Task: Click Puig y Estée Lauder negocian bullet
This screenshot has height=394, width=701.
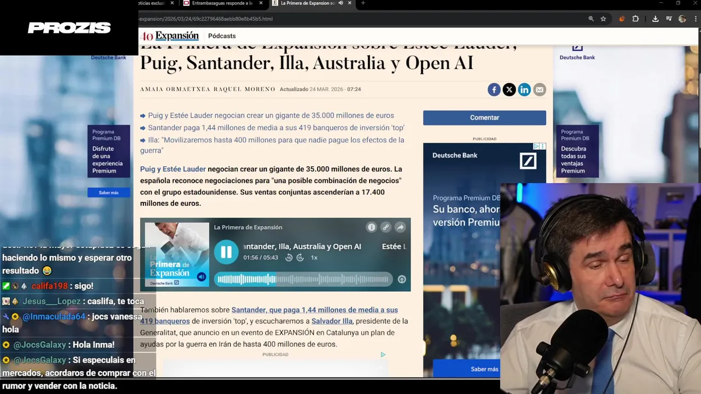Action: (271, 115)
